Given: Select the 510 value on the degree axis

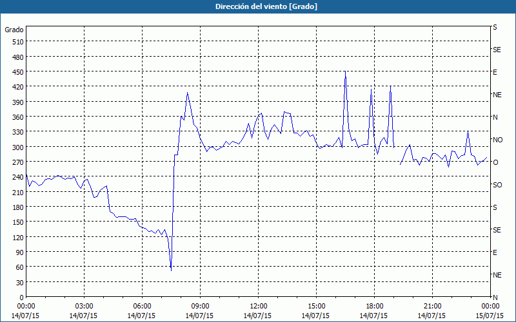Looking at the screenshot, I should [19, 42].
